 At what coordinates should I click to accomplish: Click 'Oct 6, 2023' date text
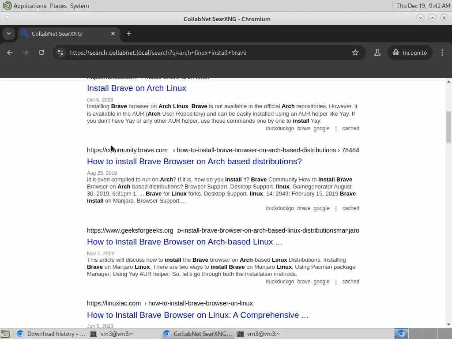click(100, 100)
